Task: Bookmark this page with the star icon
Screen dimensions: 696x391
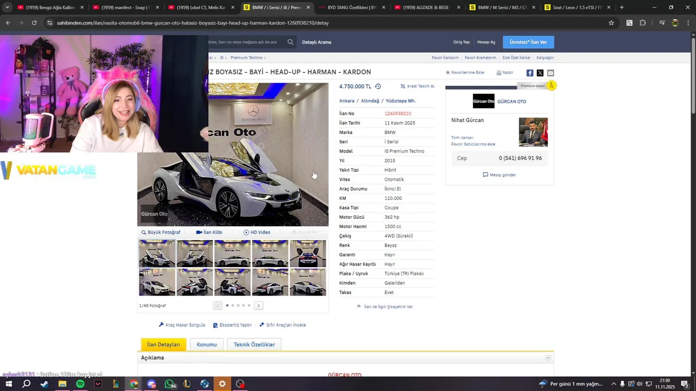Action: pos(611,23)
